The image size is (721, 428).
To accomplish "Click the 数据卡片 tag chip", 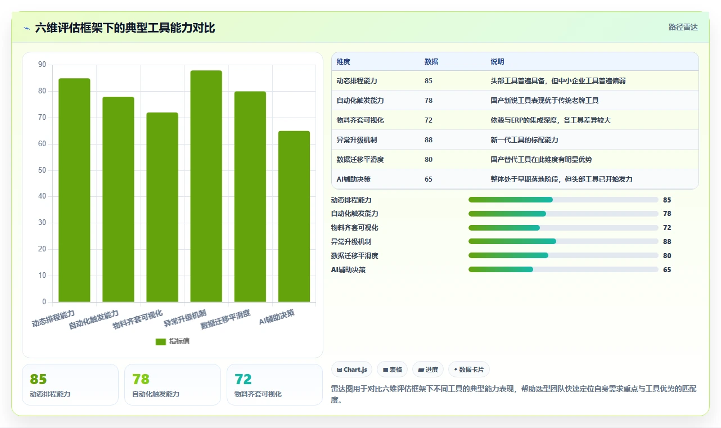I will tap(469, 370).
